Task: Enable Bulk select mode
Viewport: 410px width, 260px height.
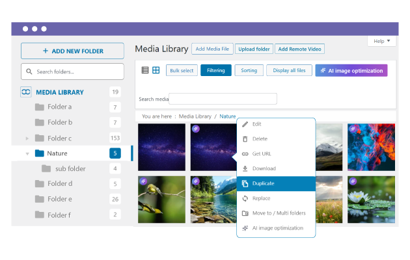Action: pyautogui.click(x=182, y=70)
